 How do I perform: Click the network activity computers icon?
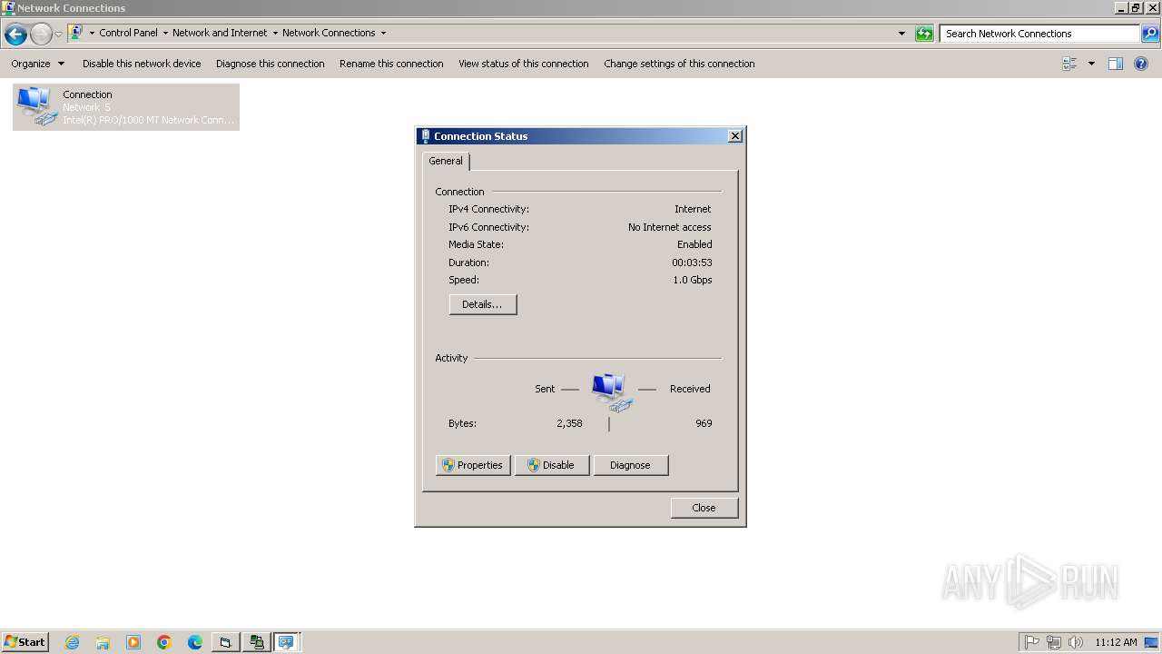pos(612,392)
